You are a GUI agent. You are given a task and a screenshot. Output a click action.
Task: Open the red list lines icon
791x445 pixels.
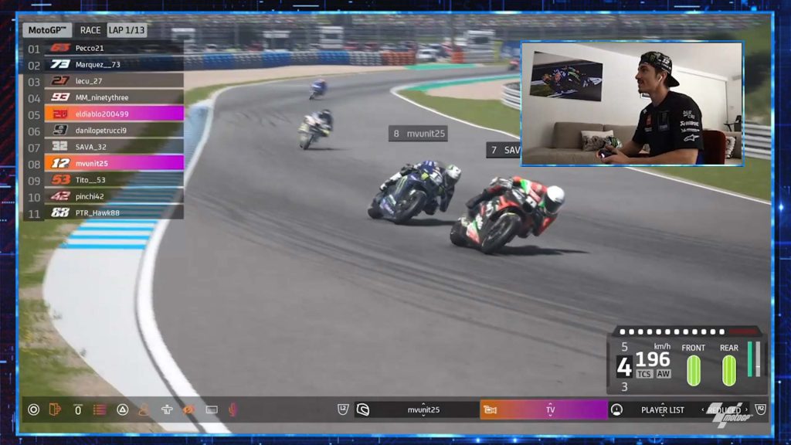pos(100,409)
